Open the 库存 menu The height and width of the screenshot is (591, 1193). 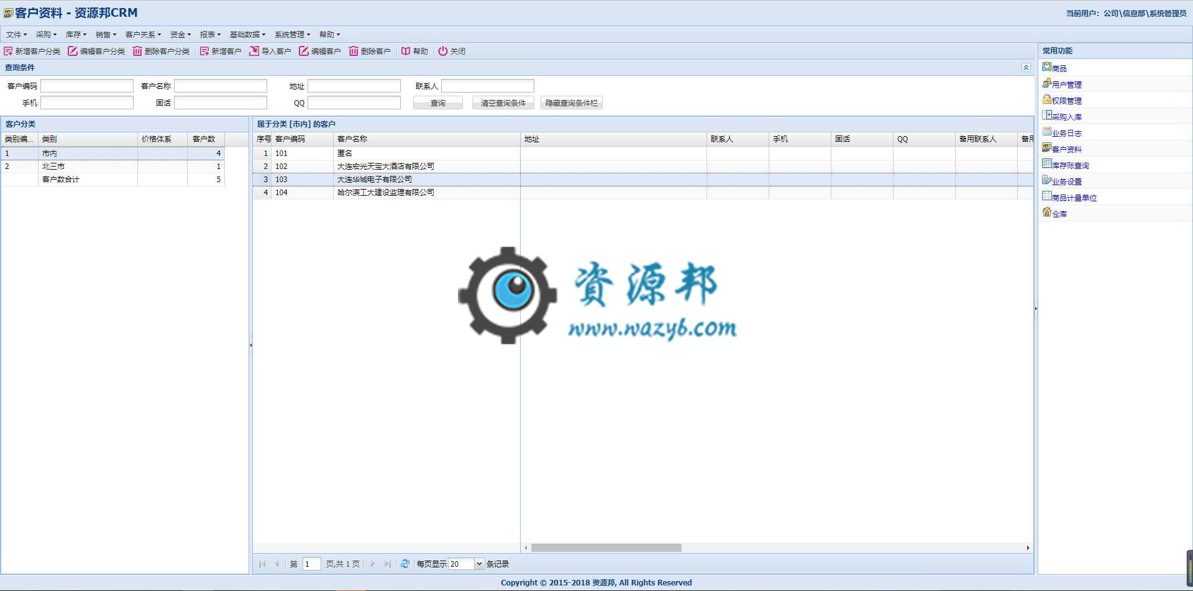[x=76, y=34]
